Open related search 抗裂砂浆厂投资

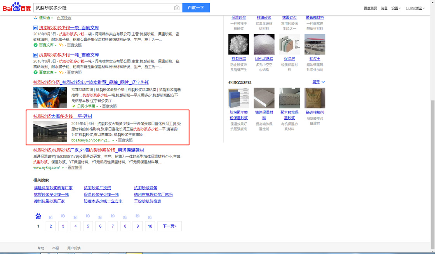coord(97,188)
